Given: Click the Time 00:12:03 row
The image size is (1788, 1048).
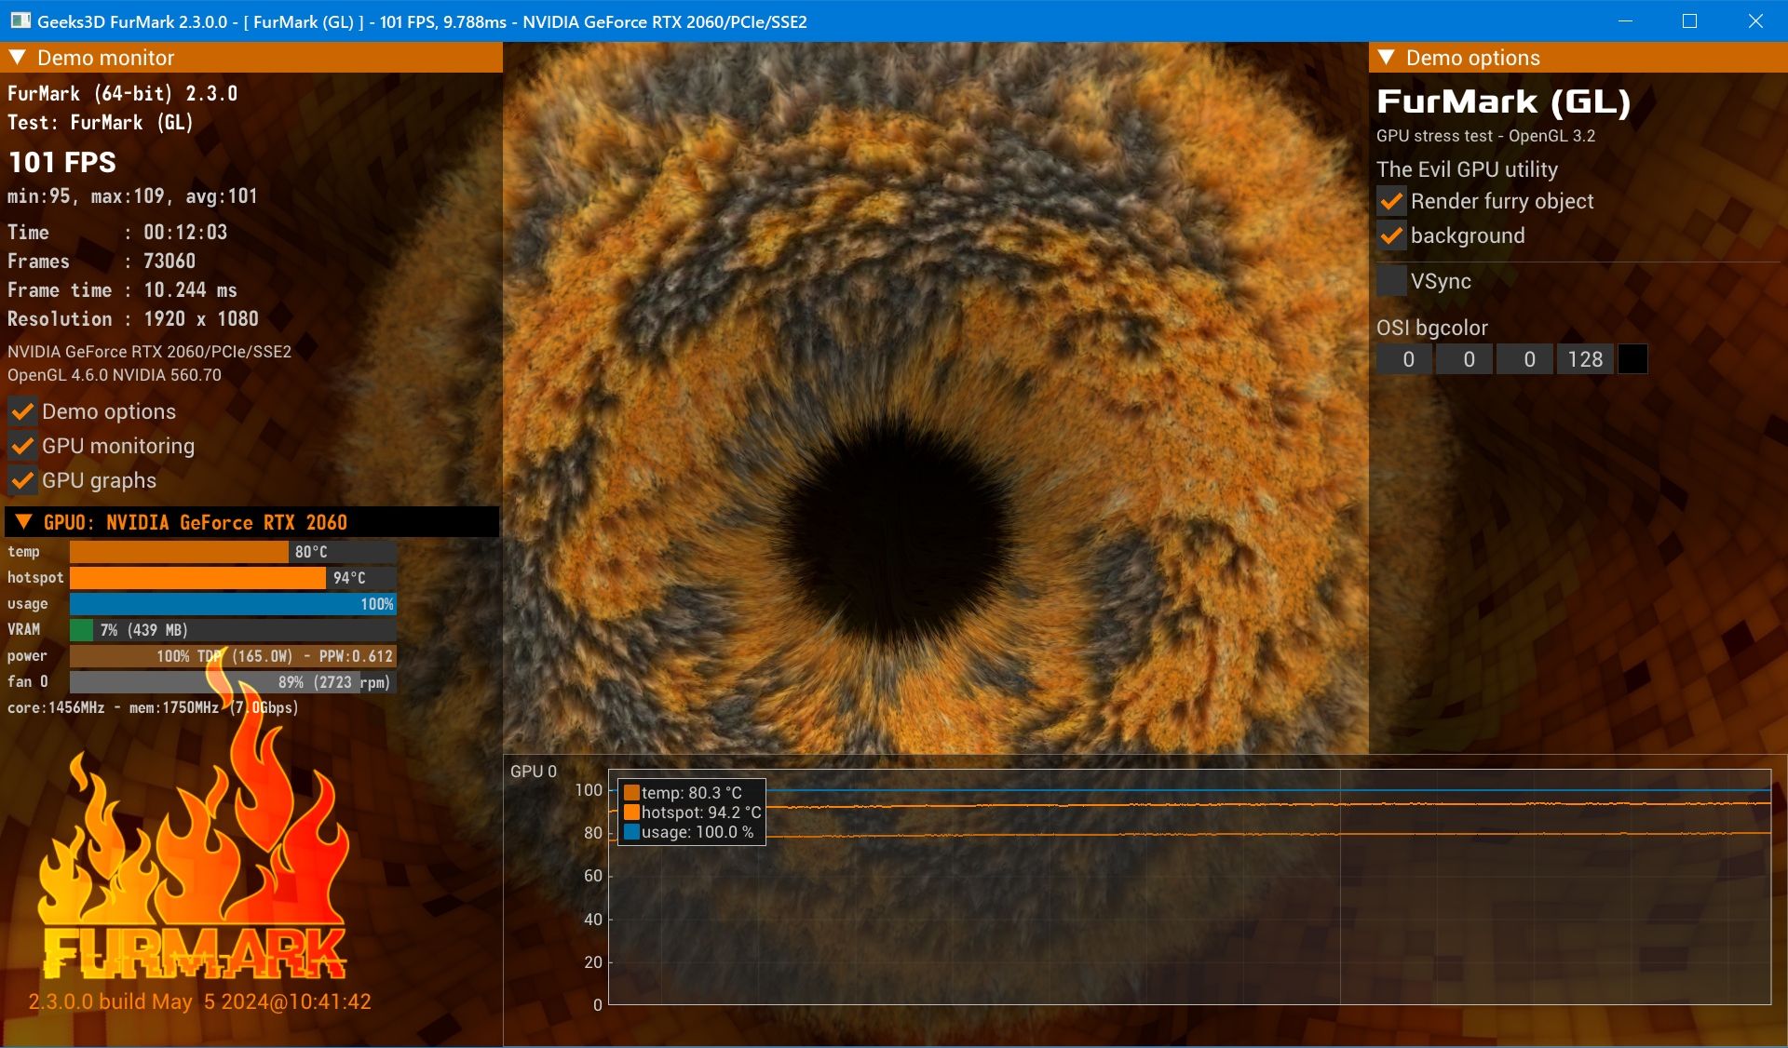Looking at the screenshot, I should [117, 232].
